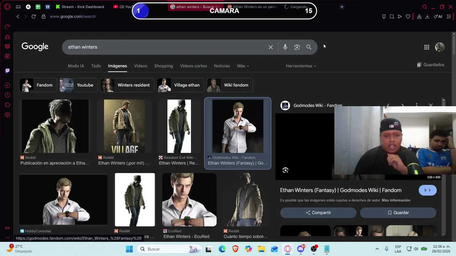Click the ethan winters search field

click(166, 47)
